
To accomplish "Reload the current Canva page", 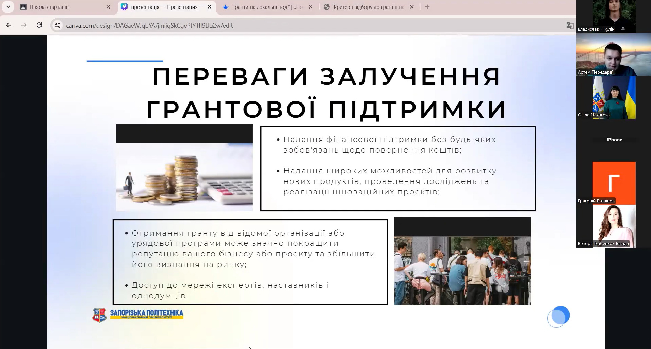I will pos(39,25).
